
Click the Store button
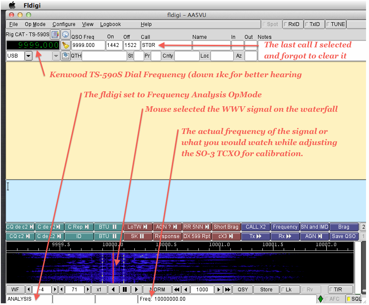[x=266, y=290]
